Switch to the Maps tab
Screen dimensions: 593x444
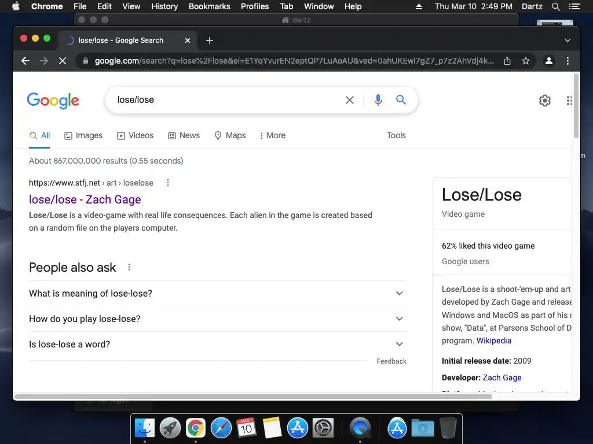[230, 135]
